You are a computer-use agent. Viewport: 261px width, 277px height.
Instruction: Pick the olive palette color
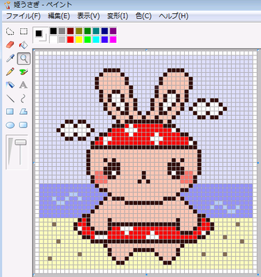coord(79,30)
